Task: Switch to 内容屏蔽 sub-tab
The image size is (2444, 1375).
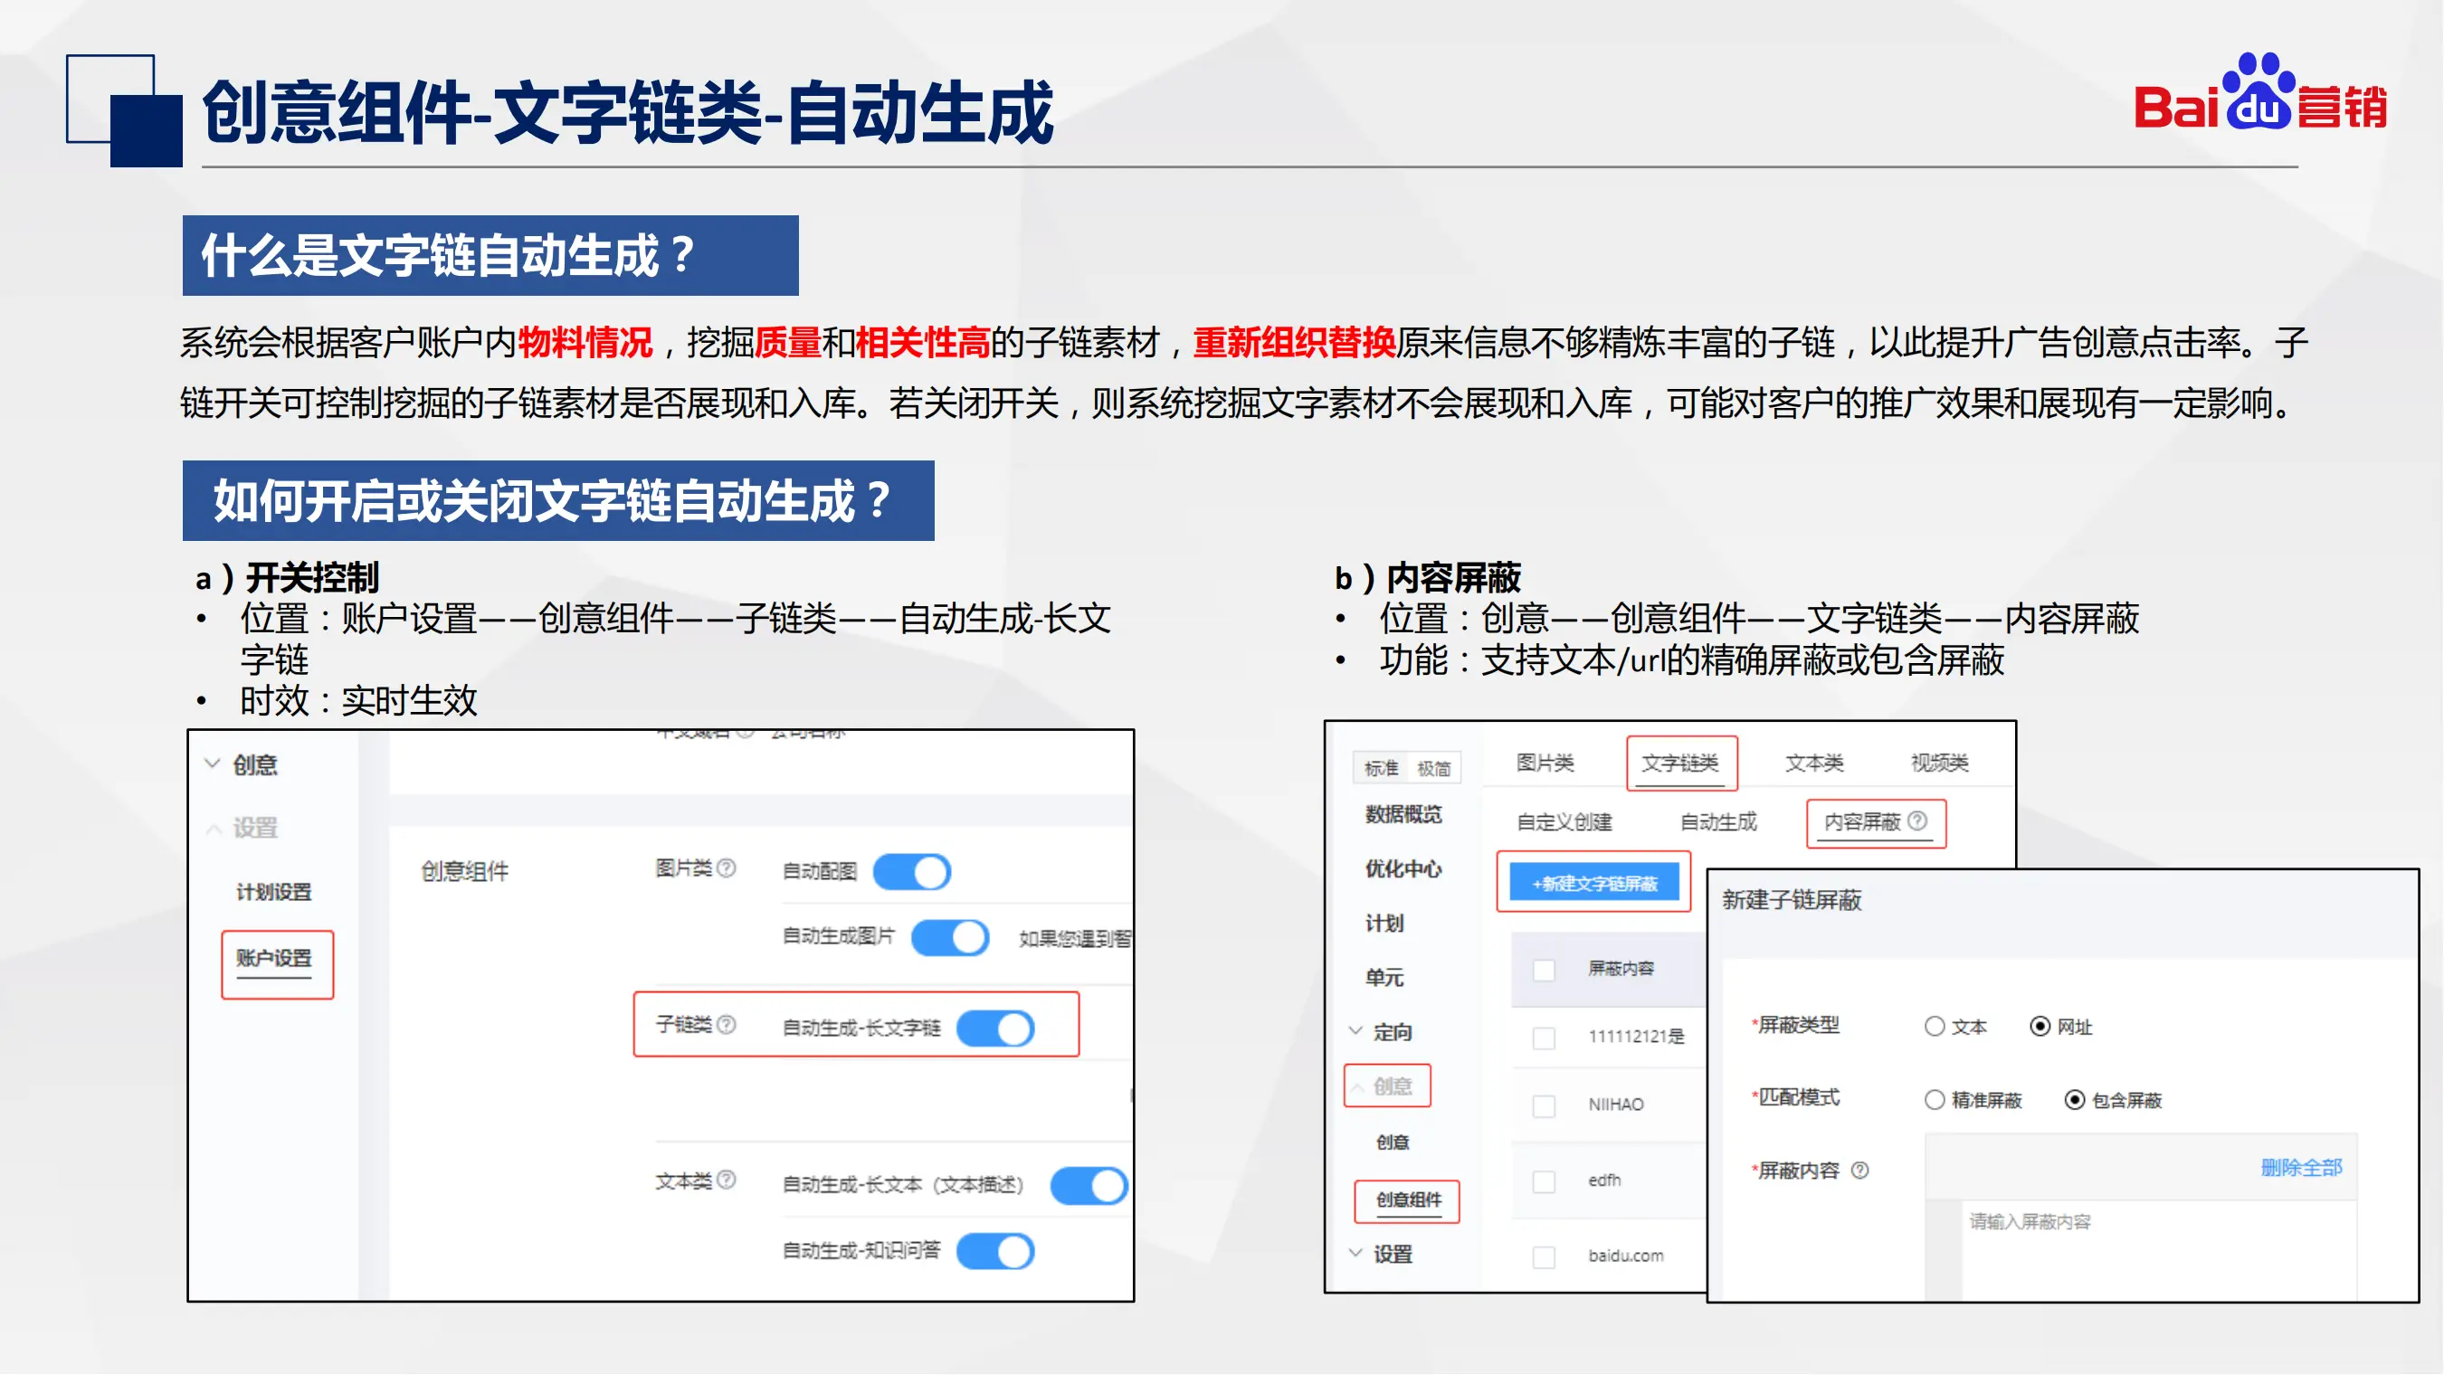Action: click(1863, 822)
